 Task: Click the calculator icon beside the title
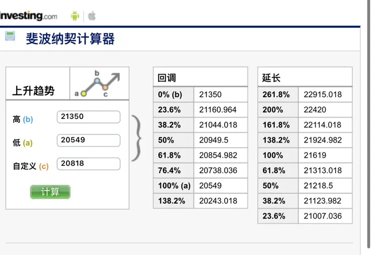[x=10, y=36]
